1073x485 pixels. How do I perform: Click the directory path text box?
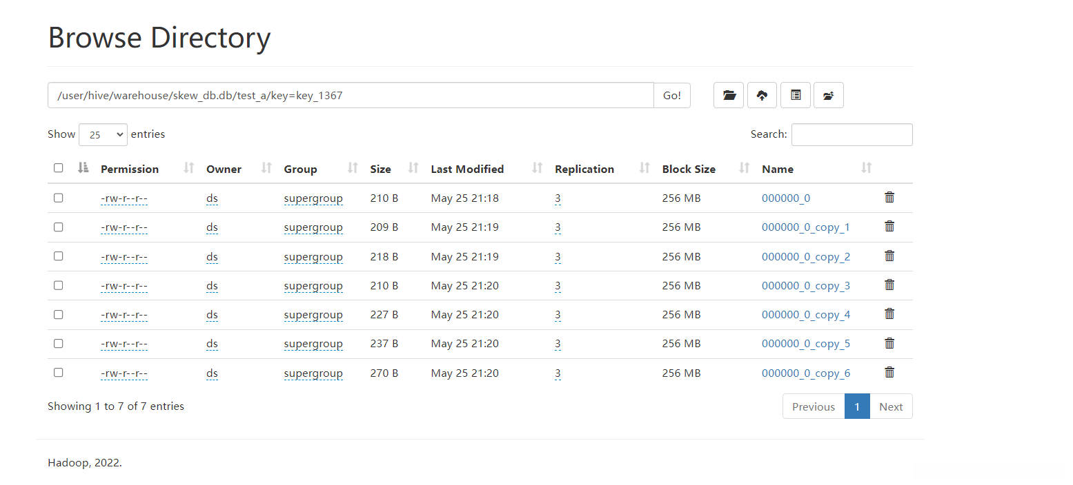(351, 96)
